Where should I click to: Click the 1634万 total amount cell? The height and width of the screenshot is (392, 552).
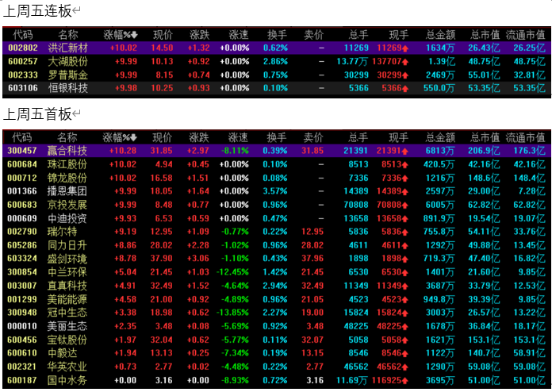pos(440,48)
